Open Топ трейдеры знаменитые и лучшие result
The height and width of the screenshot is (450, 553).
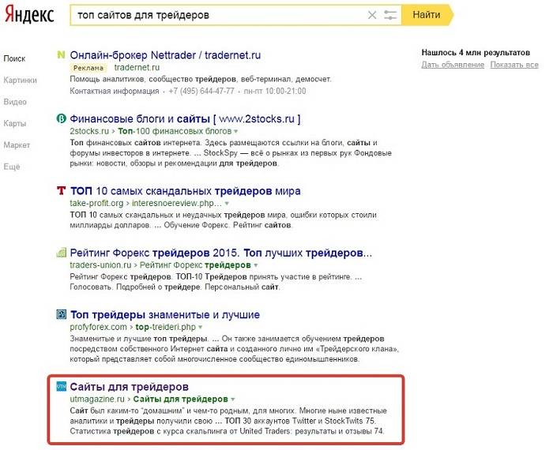click(165, 315)
